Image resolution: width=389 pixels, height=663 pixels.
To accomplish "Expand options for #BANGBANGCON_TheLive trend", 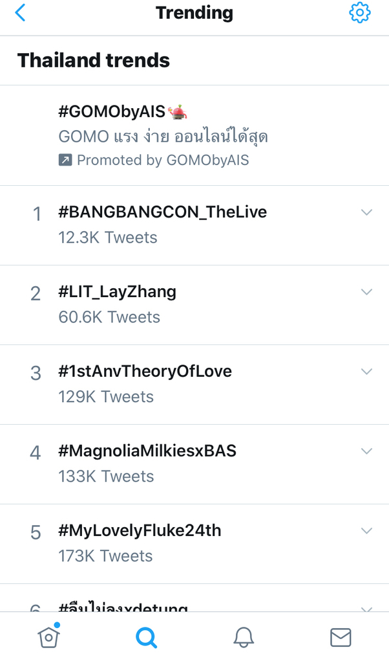I will tap(366, 212).
